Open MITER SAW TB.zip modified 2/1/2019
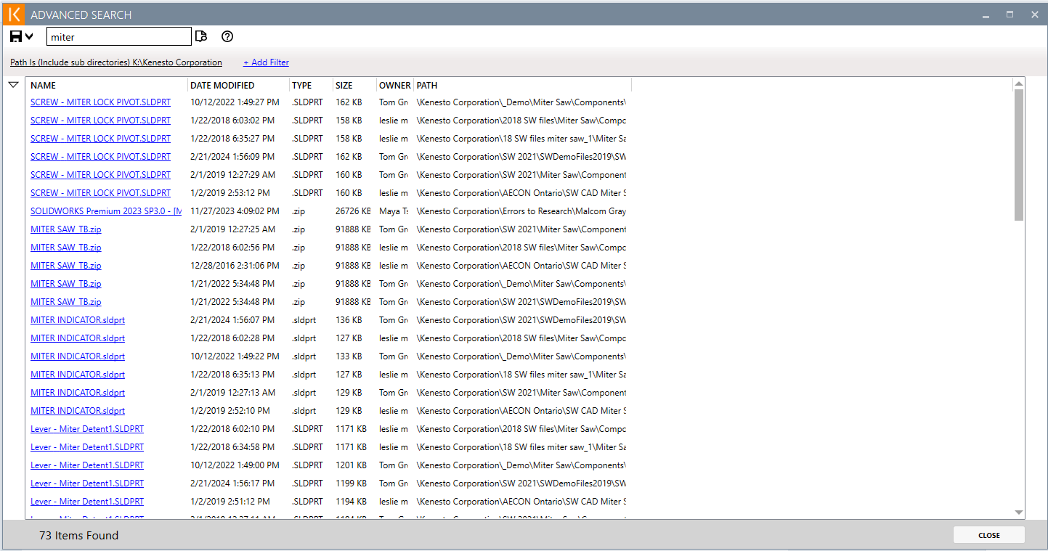The height and width of the screenshot is (551, 1048). point(65,229)
